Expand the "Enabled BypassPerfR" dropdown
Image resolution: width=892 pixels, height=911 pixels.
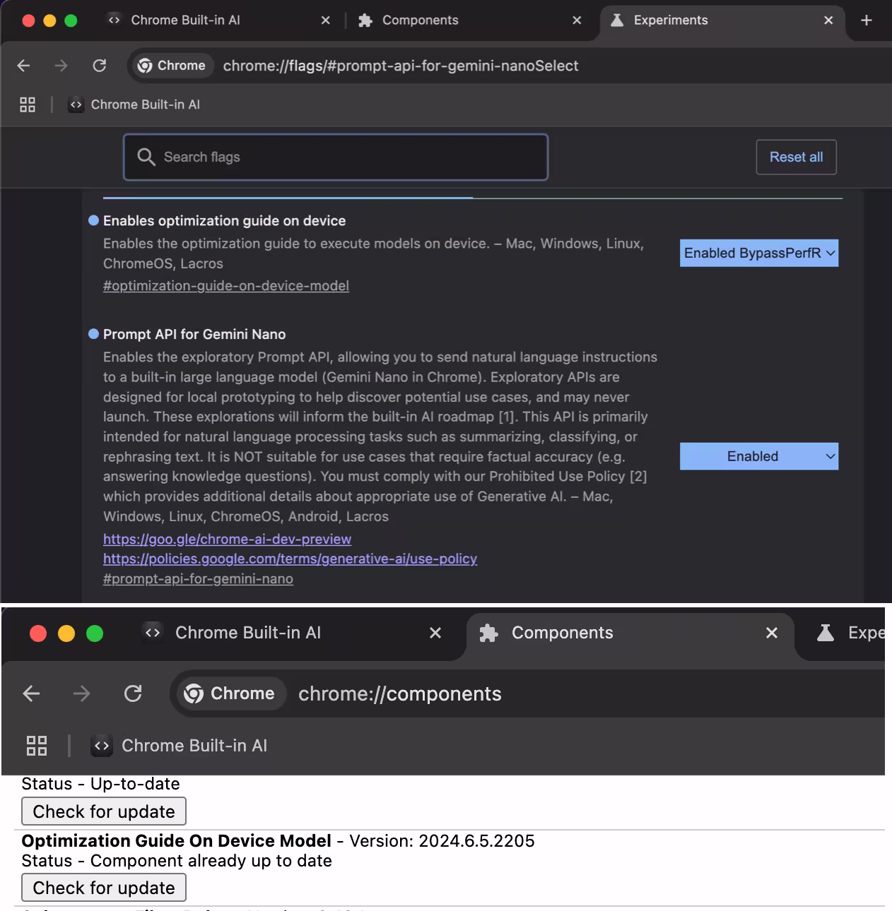[758, 254]
